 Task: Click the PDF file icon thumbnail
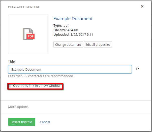[x=29, y=34]
